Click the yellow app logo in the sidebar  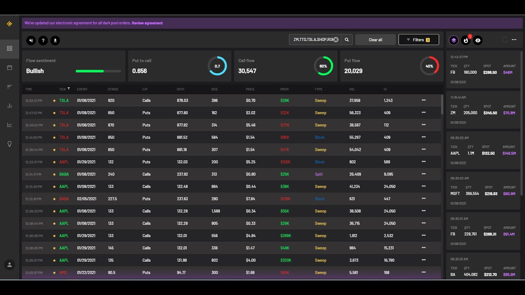tap(9, 24)
